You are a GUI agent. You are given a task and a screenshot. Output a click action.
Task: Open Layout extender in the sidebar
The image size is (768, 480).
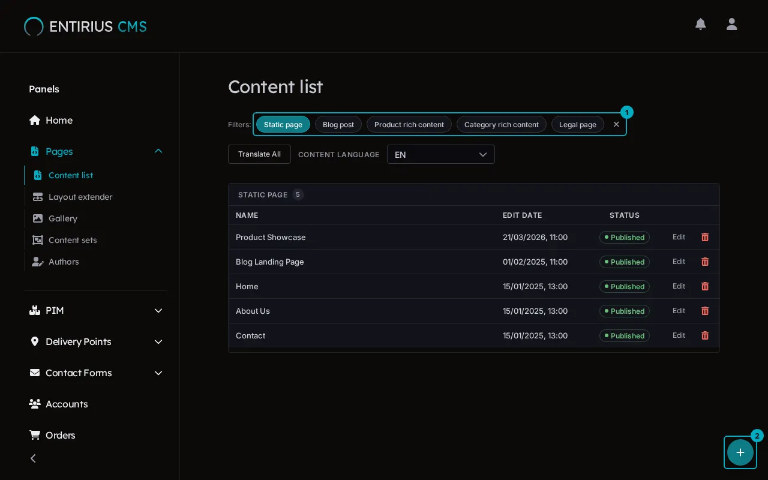(x=96, y=197)
